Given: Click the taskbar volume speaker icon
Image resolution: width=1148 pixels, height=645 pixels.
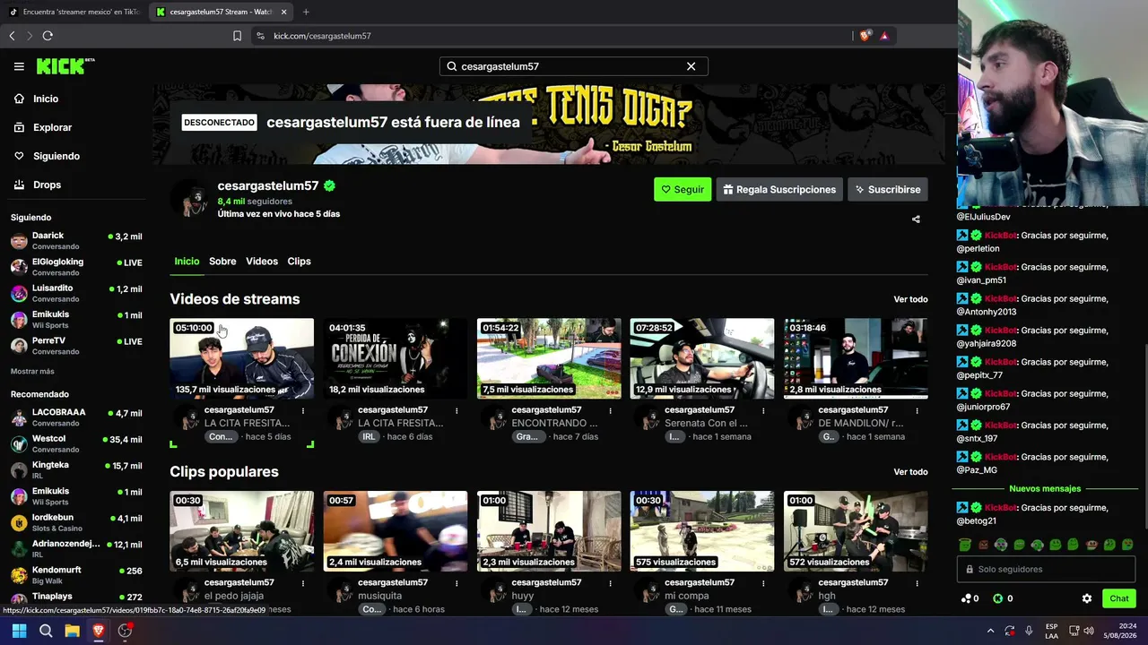Looking at the screenshot, I should pyautogui.click(x=1089, y=631).
